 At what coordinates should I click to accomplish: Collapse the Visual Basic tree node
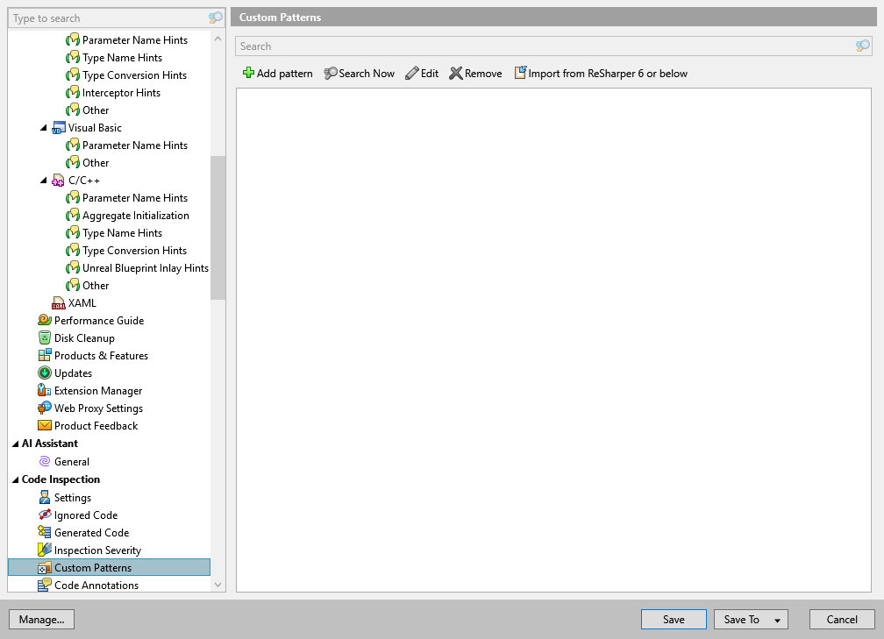coord(46,127)
